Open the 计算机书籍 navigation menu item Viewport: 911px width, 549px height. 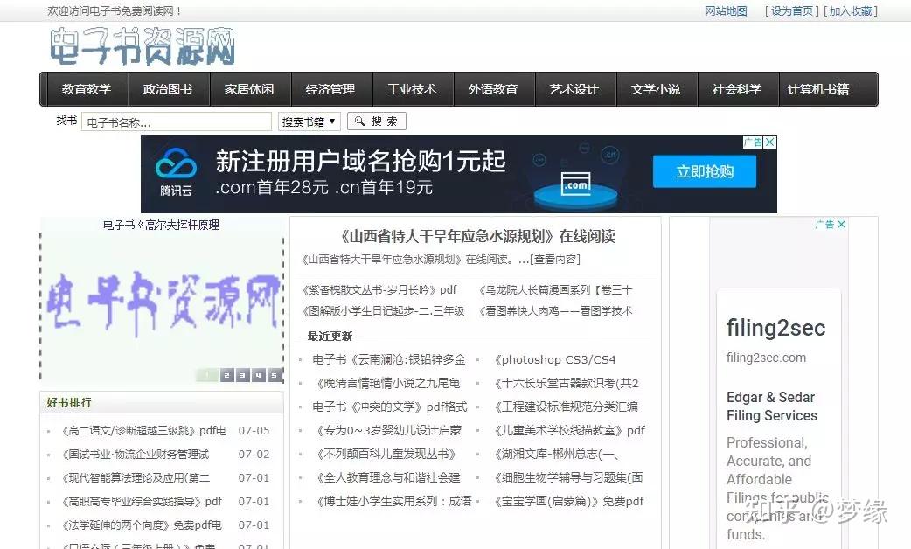click(x=818, y=89)
